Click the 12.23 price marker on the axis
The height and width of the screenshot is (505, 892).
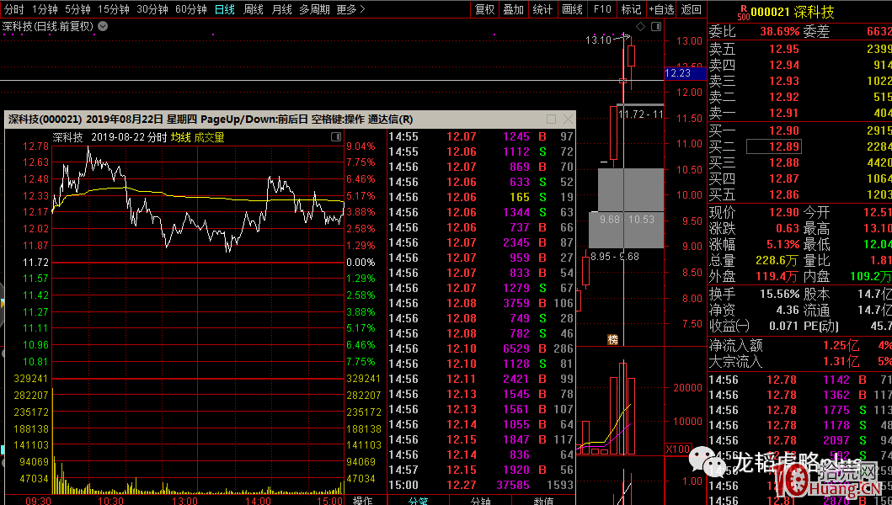685,72
